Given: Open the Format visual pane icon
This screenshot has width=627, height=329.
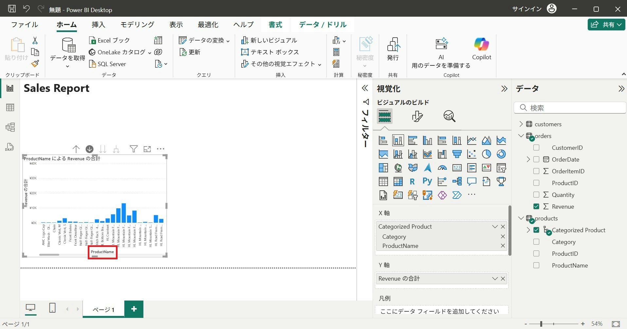Looking at the screenshot, I should click(x=417, y=116).
